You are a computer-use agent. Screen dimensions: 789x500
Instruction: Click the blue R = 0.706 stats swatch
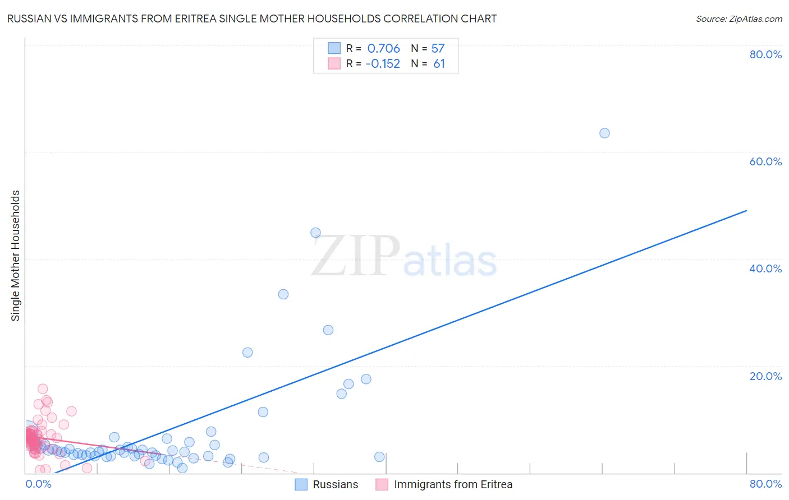(x=334, y=48)
